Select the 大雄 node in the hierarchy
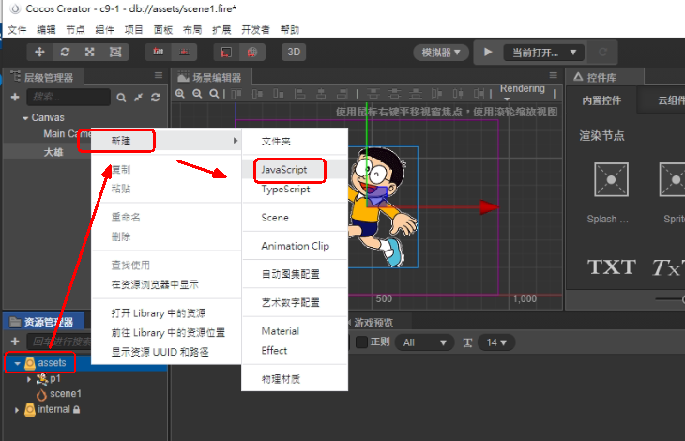 [53, 152]
